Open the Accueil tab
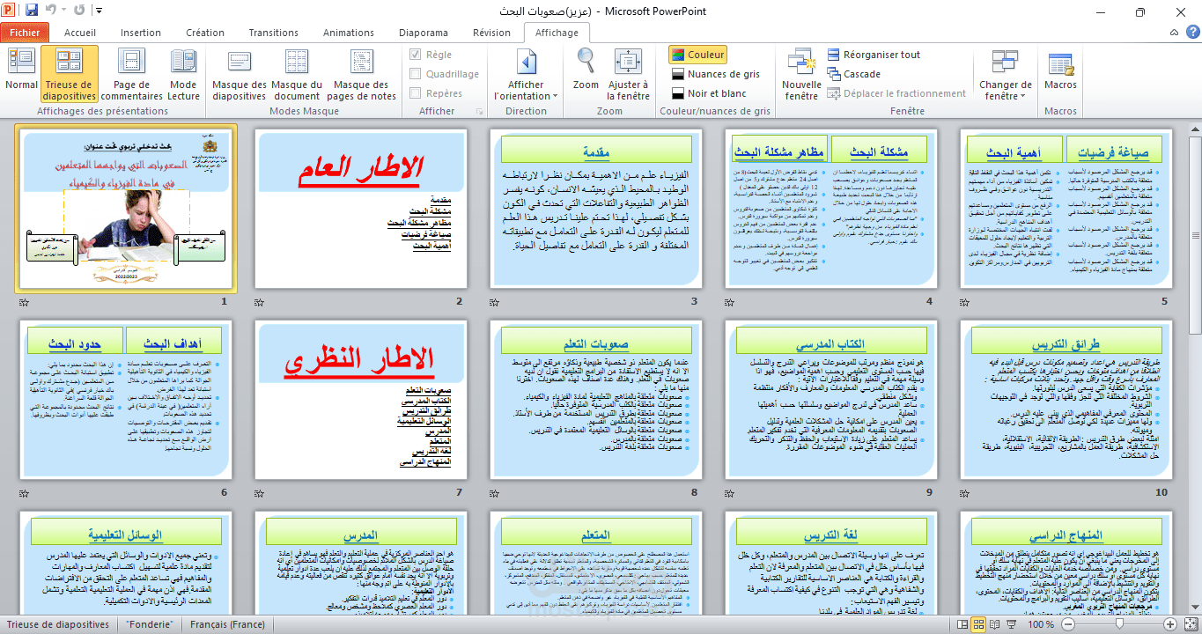Image resolution: width=1202 pixels, height=634 pixels. pos(80,33)
